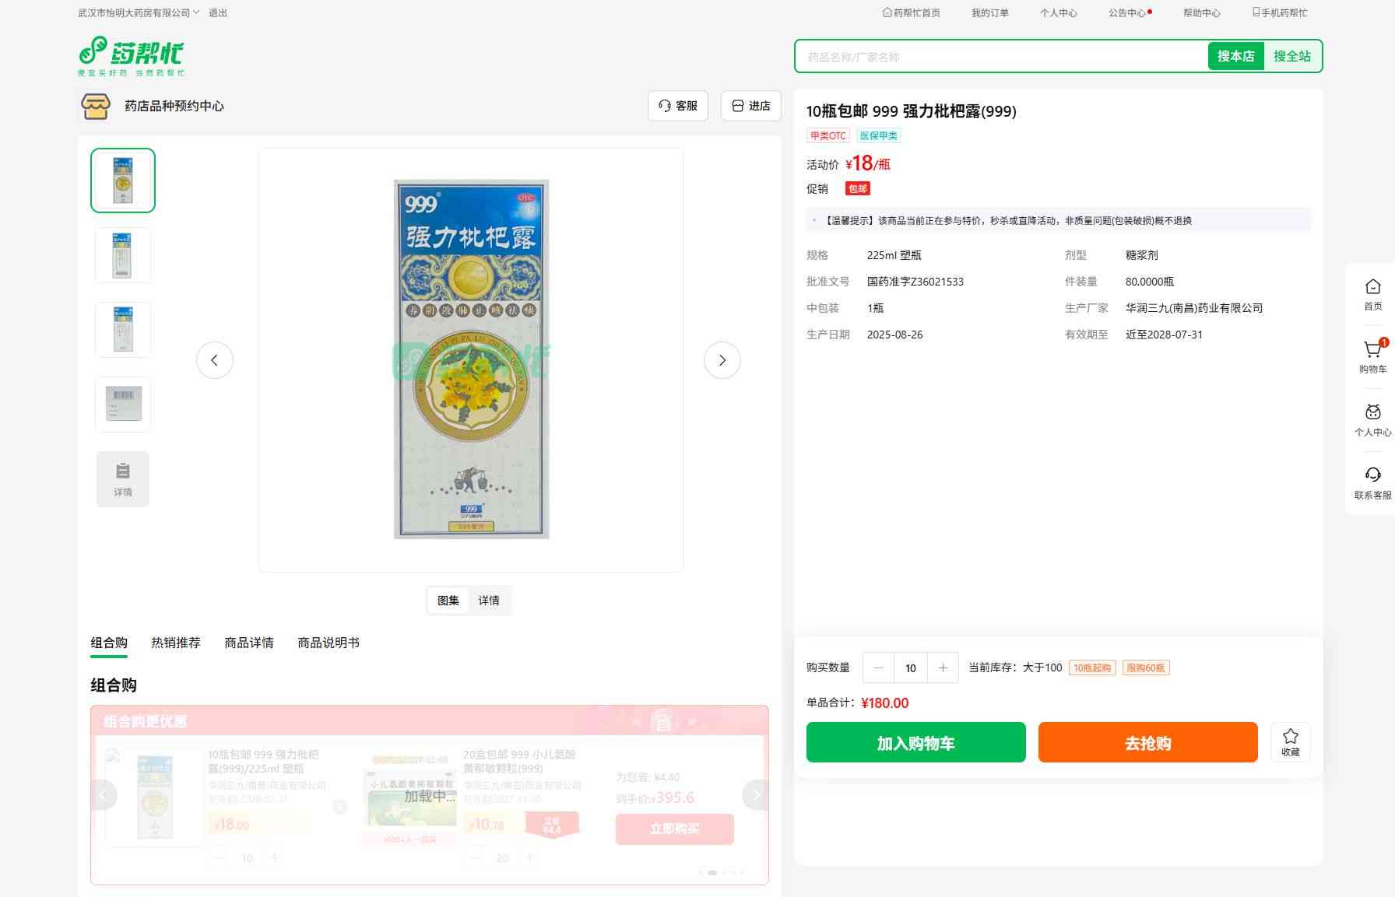Open the details (详情) icon under thumbnails
The image size is (1395, 897).
click(123, 479)
